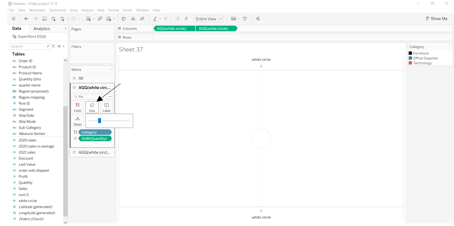Open Marks card menu arrow
The image size is (454, 226).
pos(112,70)
